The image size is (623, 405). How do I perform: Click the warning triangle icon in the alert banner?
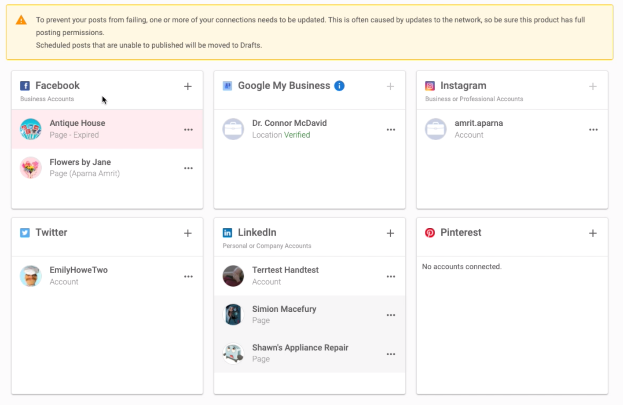coord(21,20)
